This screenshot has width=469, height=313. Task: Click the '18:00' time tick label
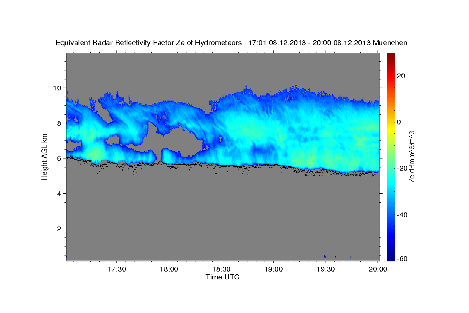[x=169, y=270]
